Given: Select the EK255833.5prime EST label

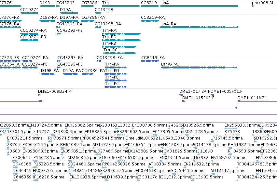Looking at the screenshot, I should 242,125.
